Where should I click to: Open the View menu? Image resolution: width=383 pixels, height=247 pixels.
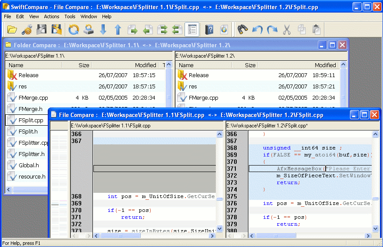(x=34, y=16)
